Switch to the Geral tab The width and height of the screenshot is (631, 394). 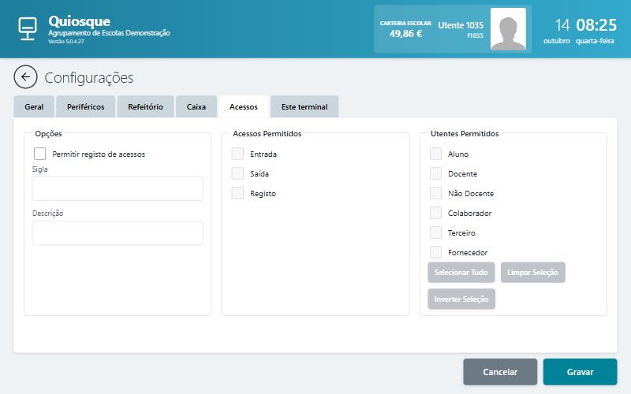coord(34,106)
